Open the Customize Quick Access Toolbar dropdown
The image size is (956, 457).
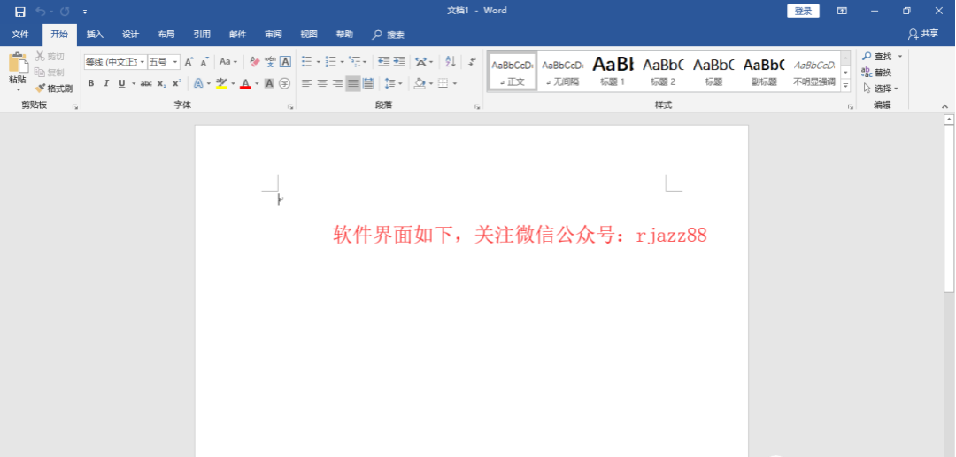[85, 12]
